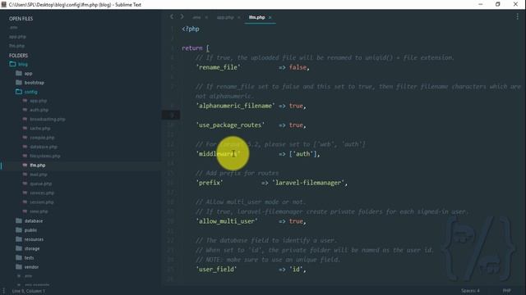Select the lfm.php tab
The height and width of the screenshot is (295, 526).
point(256,17)
